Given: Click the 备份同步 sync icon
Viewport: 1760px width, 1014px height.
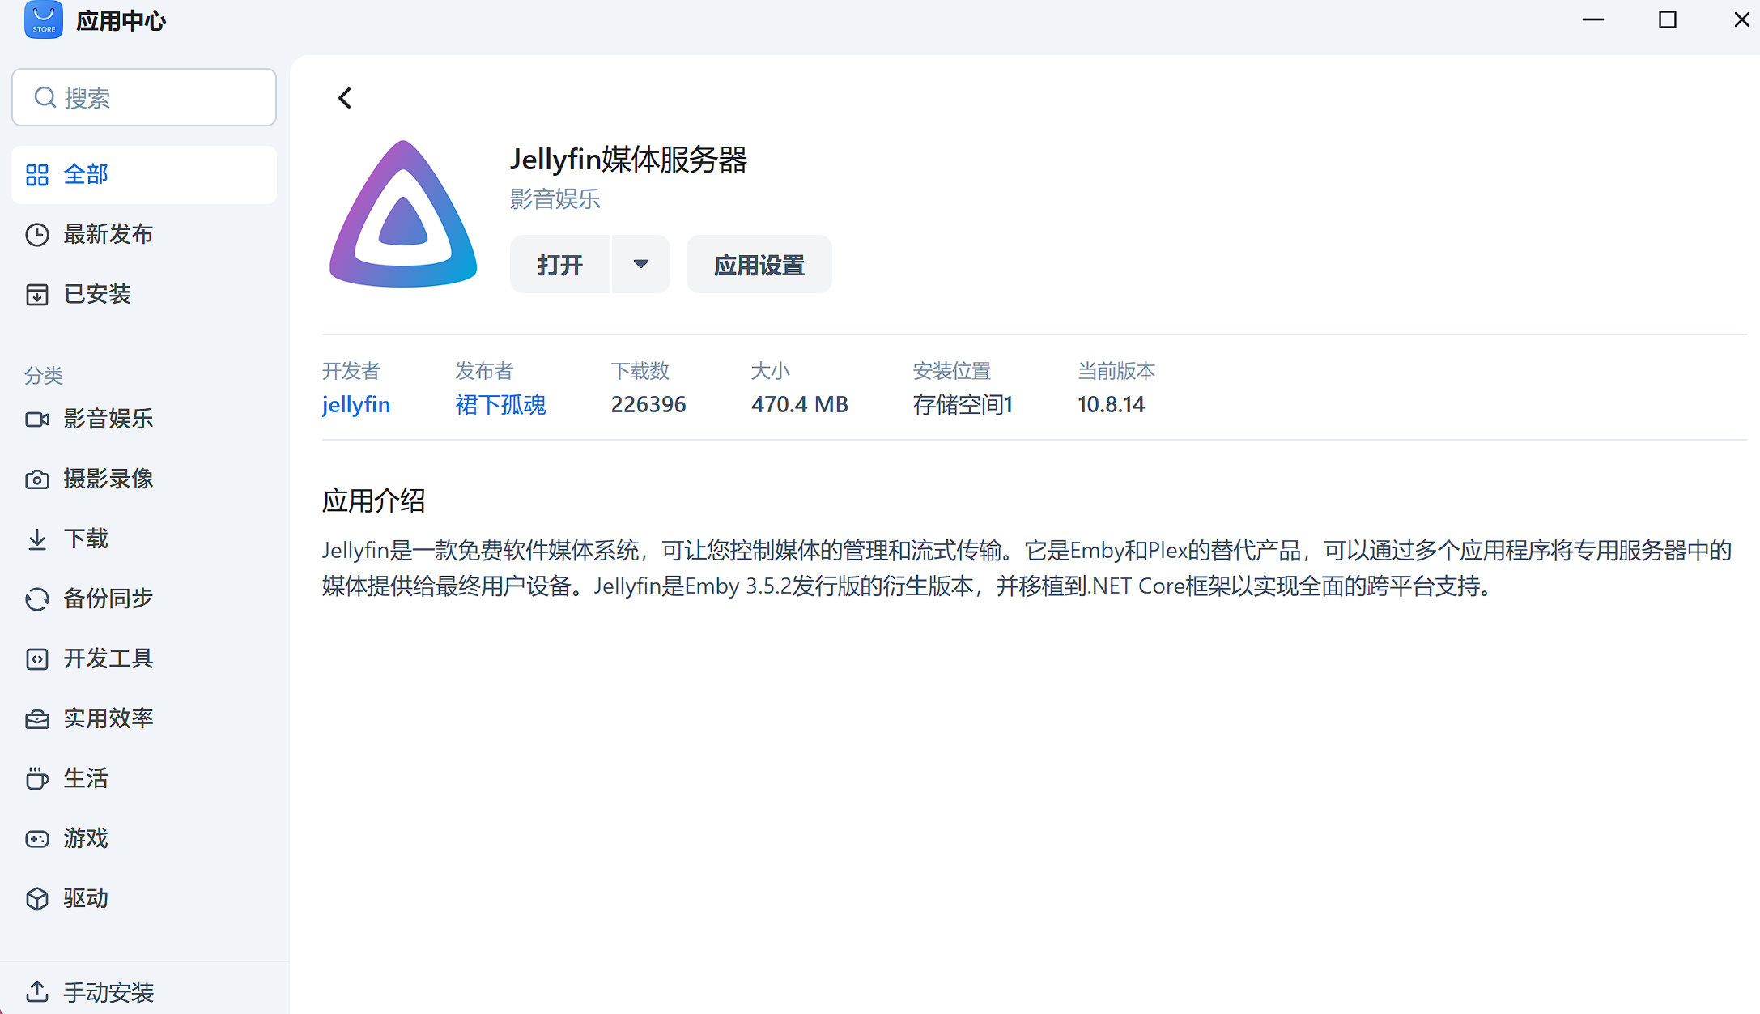Looking at the screenshot, I should click(x=37, y=599).
